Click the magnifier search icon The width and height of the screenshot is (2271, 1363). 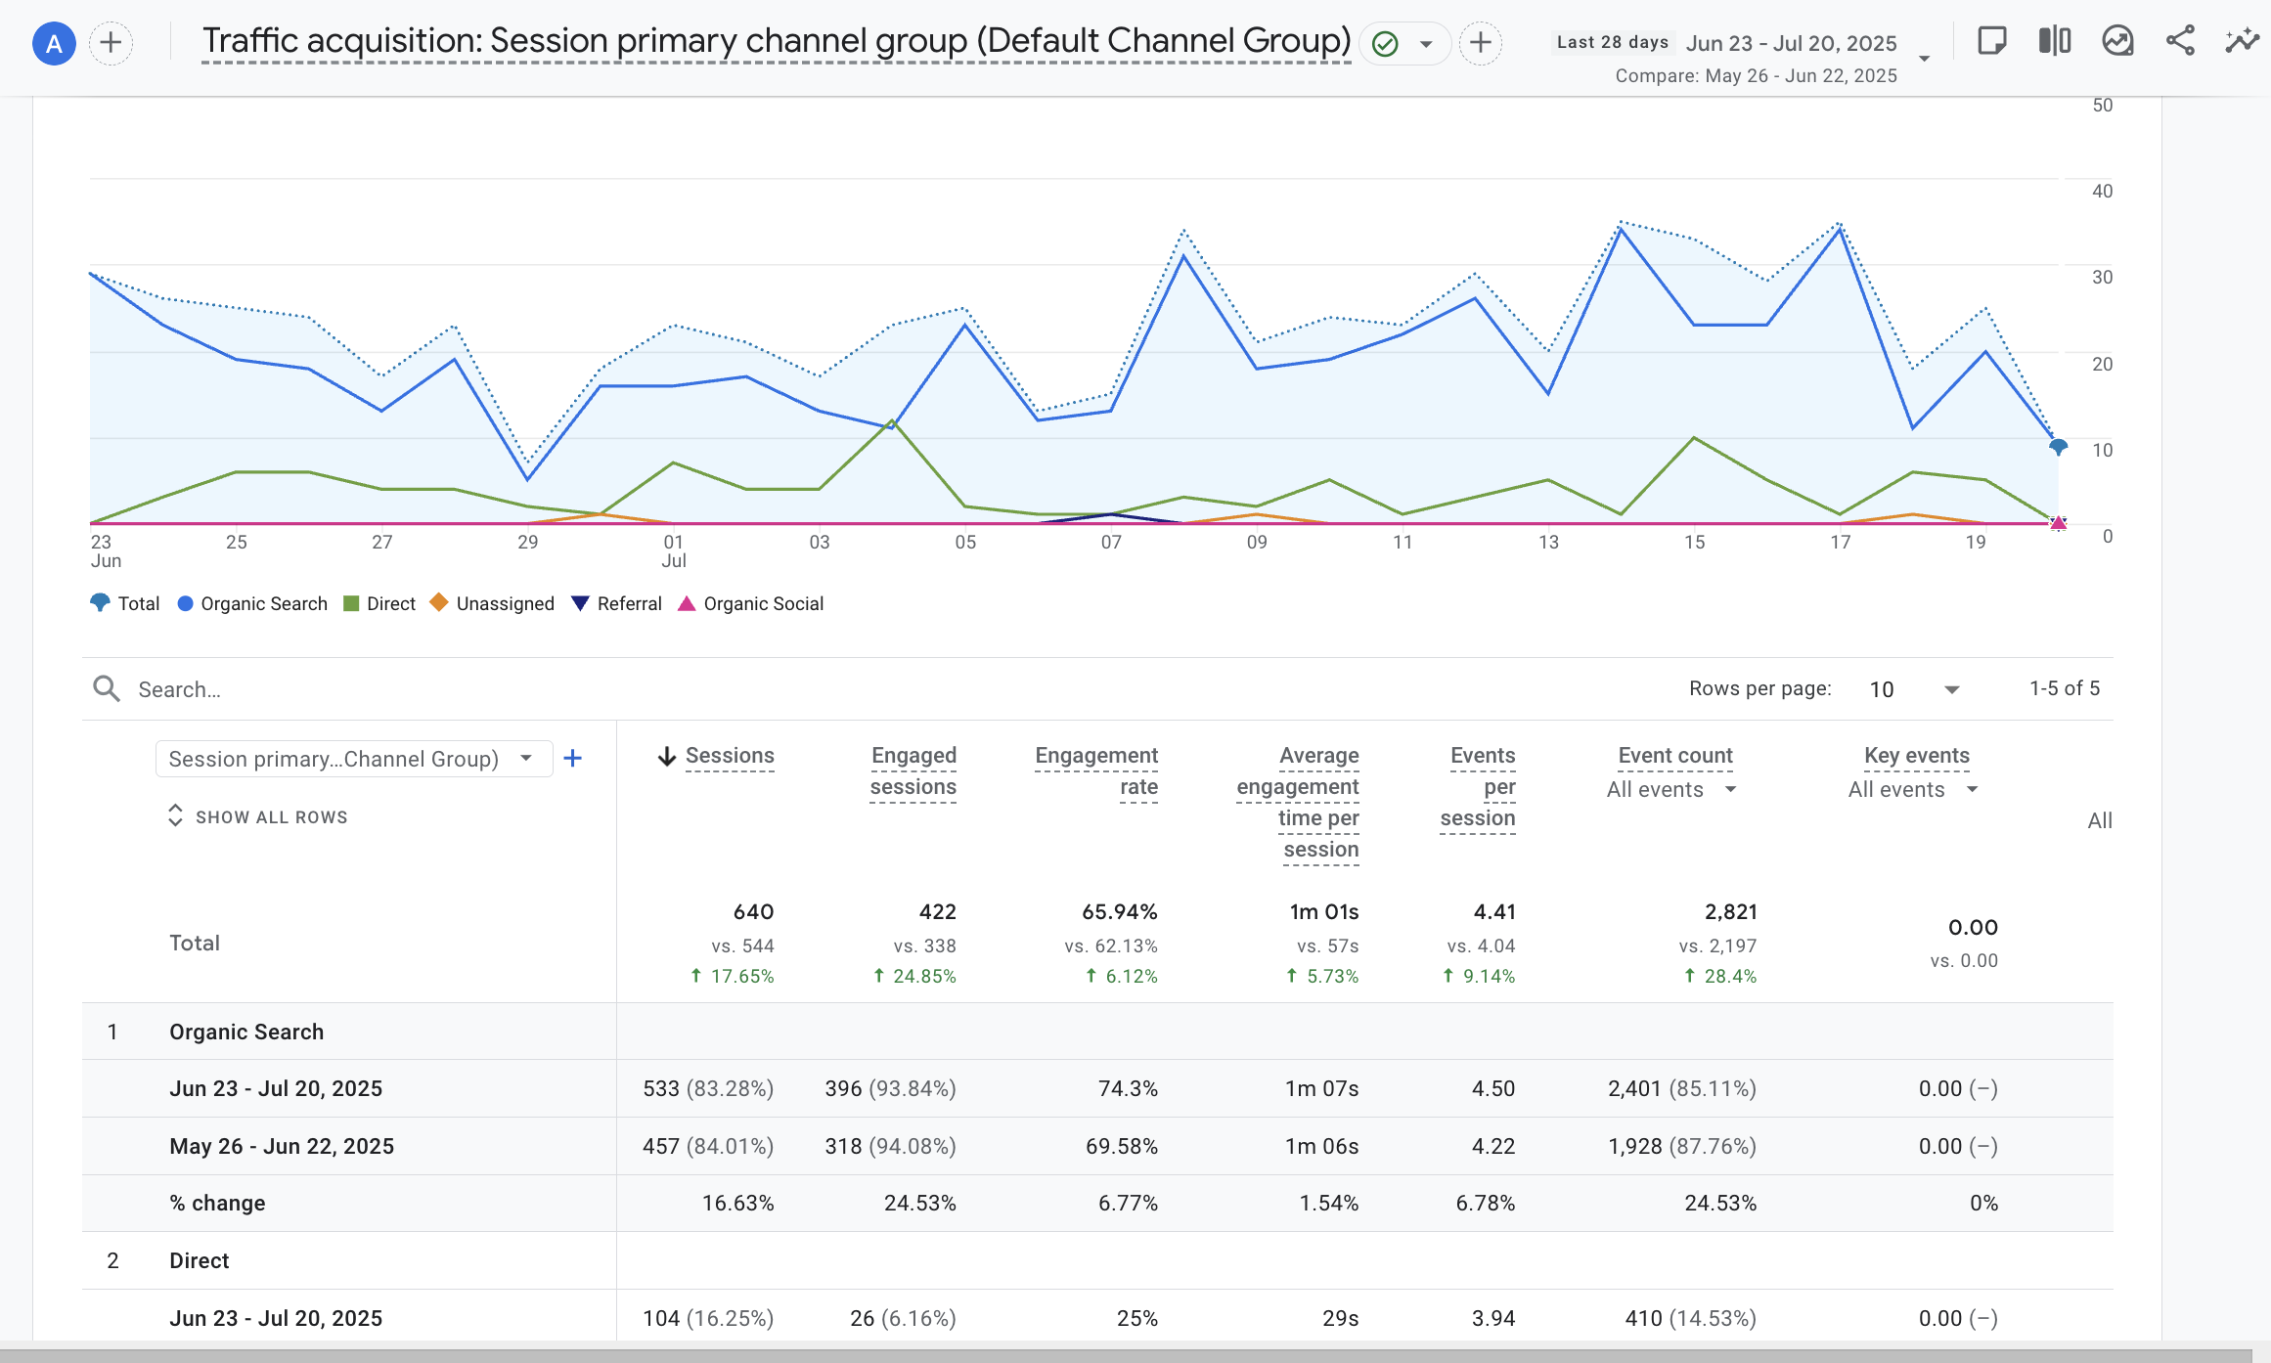107,689
